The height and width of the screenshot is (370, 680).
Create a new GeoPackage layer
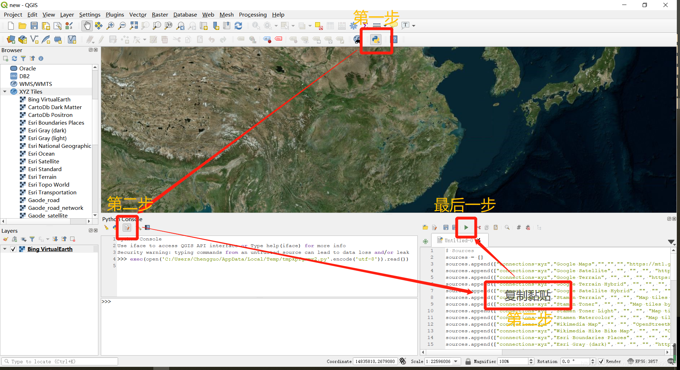pyautogui.click(x=22, y=39)
